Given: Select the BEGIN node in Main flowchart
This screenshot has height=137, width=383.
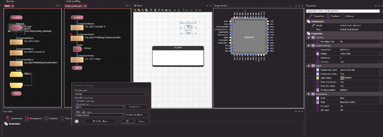Looking at the screenshot, I should click(x=16, y=18).
